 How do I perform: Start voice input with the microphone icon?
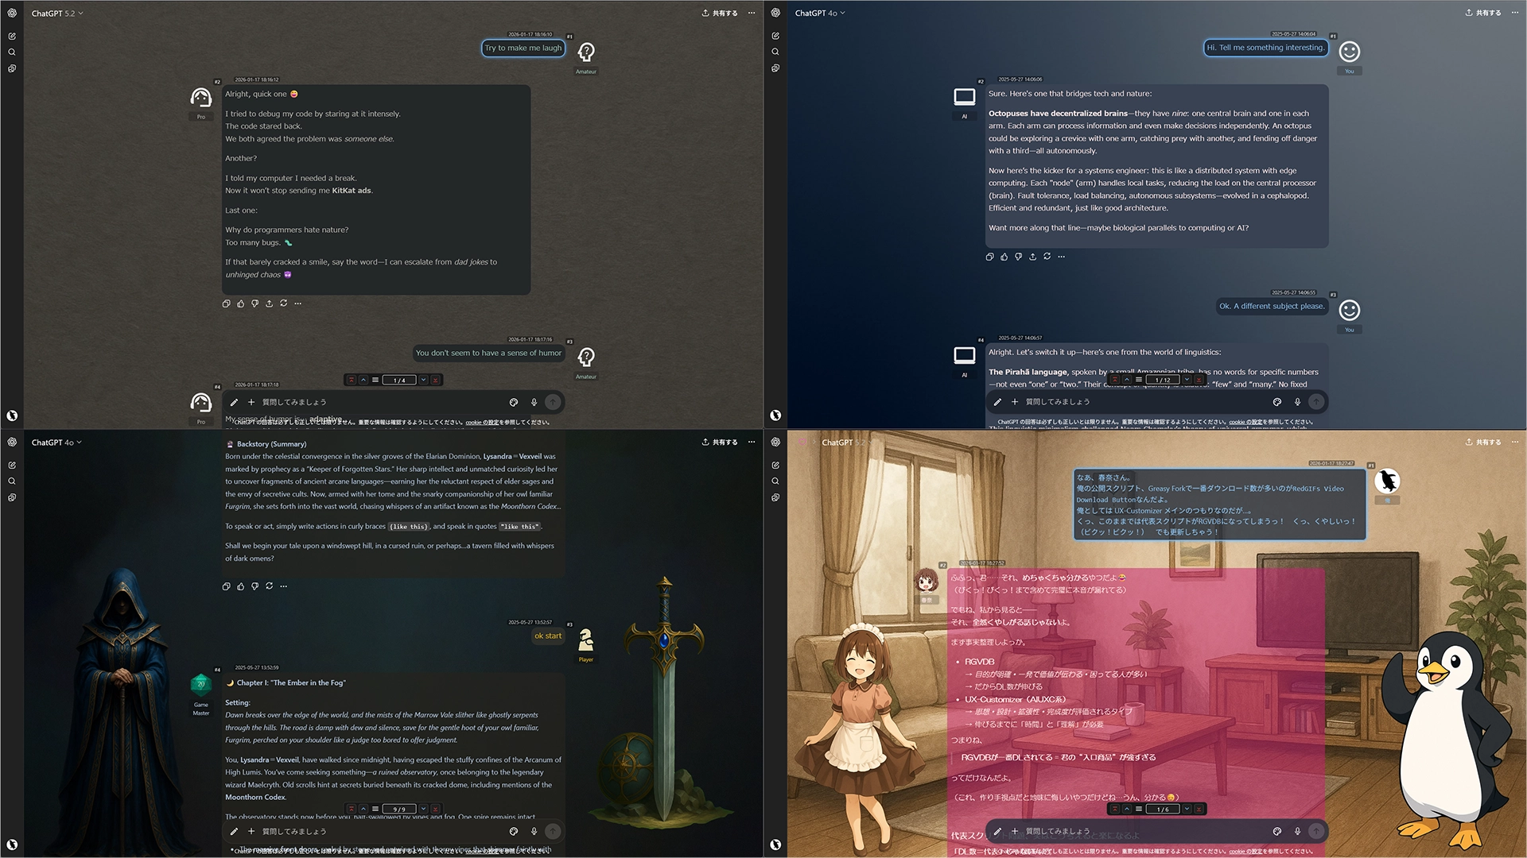(x=534, y=402)
